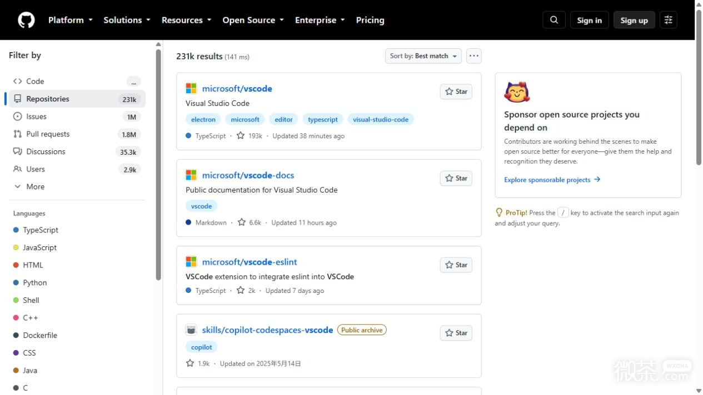703x395 pixels.
Task: Click the microsoft topic tag
Action: pyautogui.click(x=245, y=119)
